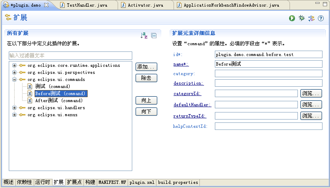Click the returnTypeId hyperlink label
This screenshot has height=188, width=330.
[190, 116]
